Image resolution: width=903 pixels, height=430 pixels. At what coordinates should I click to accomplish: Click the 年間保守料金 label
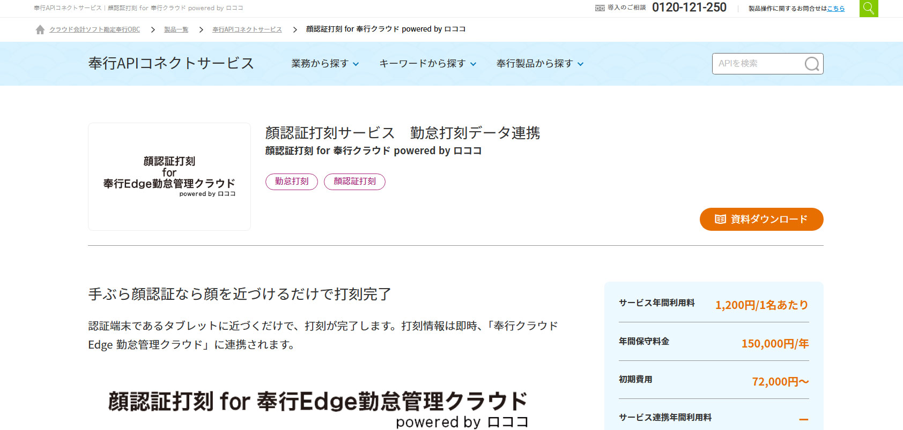point(644,342)
